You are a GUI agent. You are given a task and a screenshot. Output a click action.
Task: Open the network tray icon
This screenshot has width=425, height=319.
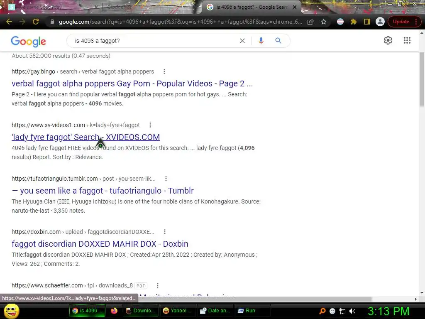pyautogui.click(x=342, y=311)
